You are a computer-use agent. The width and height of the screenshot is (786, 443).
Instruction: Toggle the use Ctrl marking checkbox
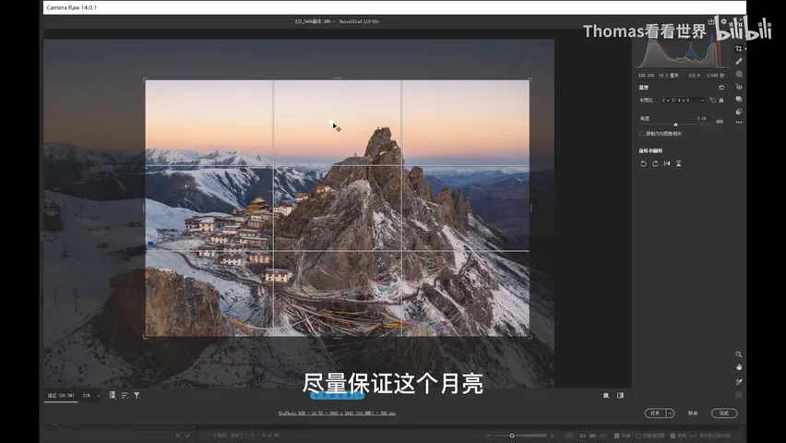[673, 436]
